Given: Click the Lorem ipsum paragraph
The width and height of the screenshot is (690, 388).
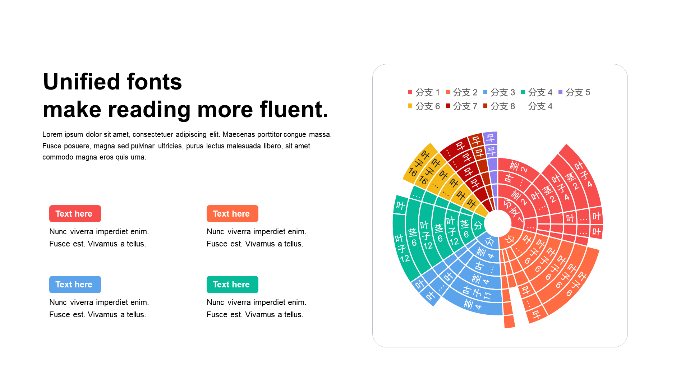Looking at the screenshot, I should (x=187, y=145).
